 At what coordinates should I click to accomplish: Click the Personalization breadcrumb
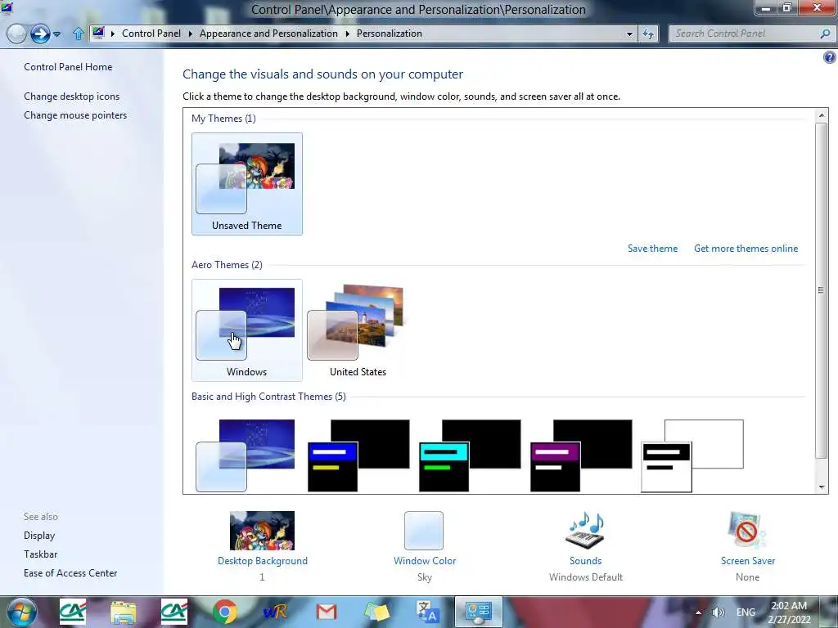(389, 33)
